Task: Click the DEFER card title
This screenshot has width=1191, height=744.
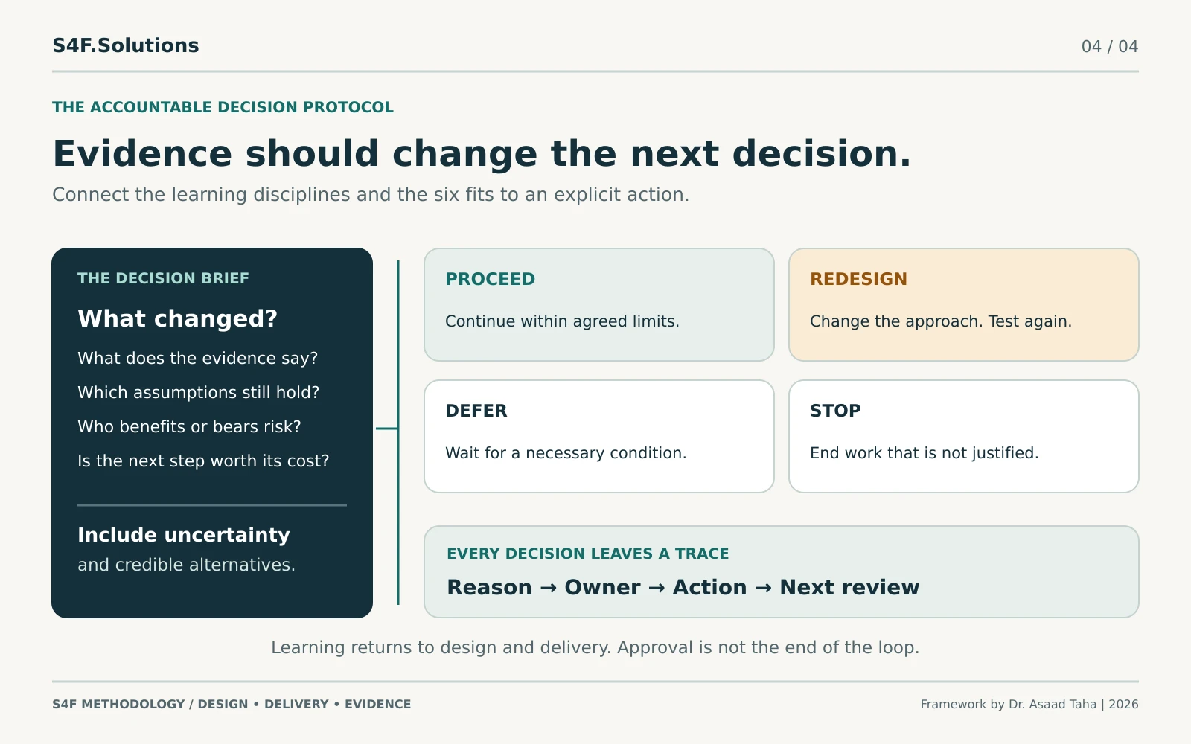Action: tap(476, 411)
